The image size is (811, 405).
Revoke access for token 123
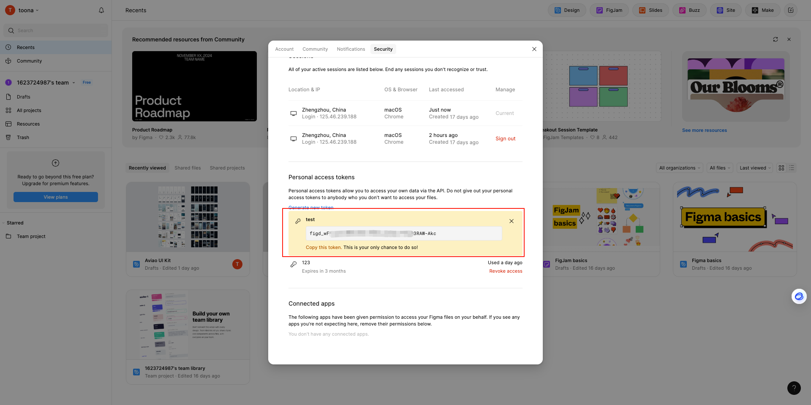point(506,271)
